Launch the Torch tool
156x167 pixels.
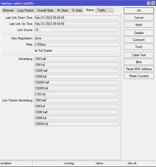[x=139, y=47]
